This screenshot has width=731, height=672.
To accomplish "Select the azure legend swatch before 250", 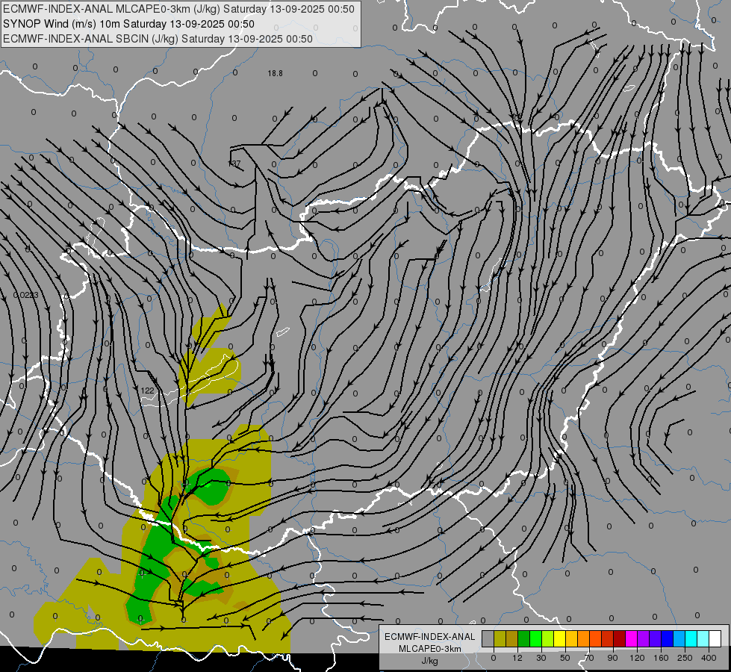I will (679, 638).
